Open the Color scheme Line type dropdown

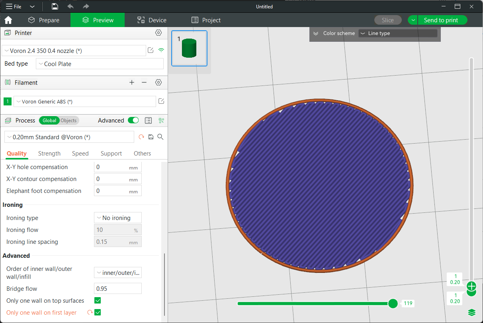point(397,33)
